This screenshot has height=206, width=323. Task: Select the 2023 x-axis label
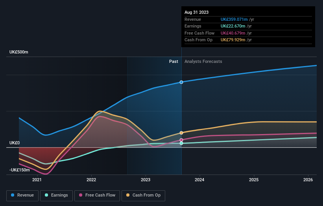click(x=146, y=180)
